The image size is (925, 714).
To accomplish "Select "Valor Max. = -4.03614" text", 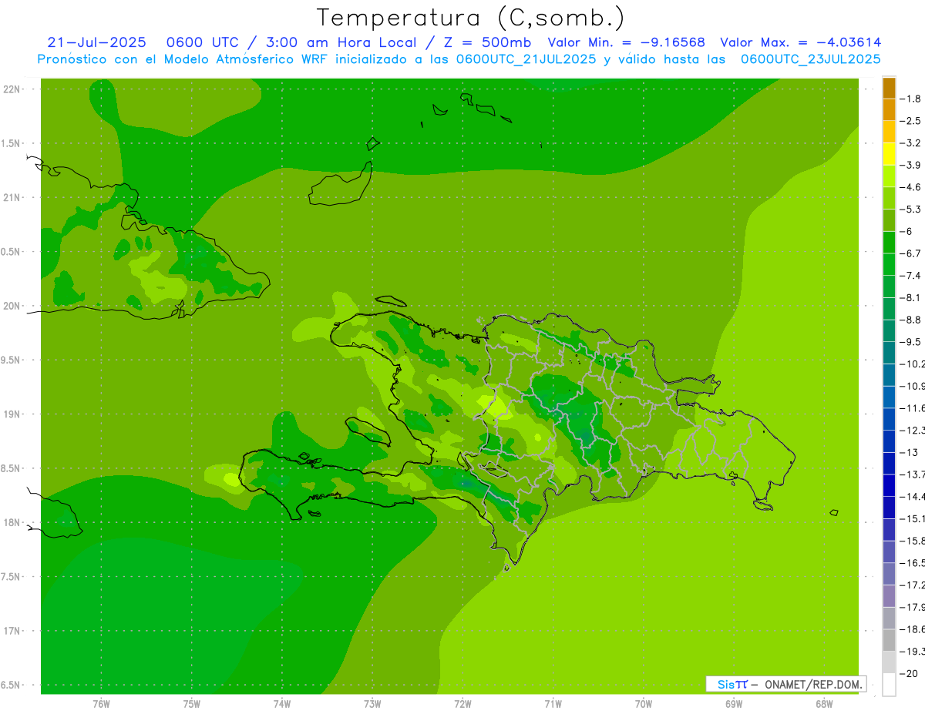I will coord(801,43).
